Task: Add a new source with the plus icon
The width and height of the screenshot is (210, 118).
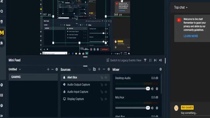Action: tap(99, 69)
